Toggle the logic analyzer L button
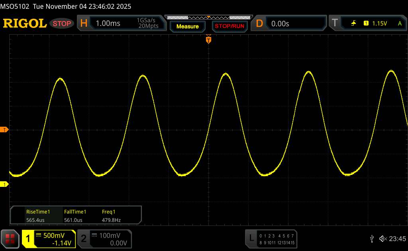Image resolution: width=408 pixels, height=251 pixels. pos(251,238)
